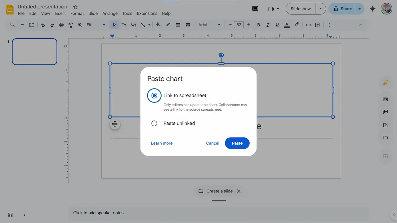Open the Text color picker
Viewport: 397px width, 223px height.
coord(287,25)
